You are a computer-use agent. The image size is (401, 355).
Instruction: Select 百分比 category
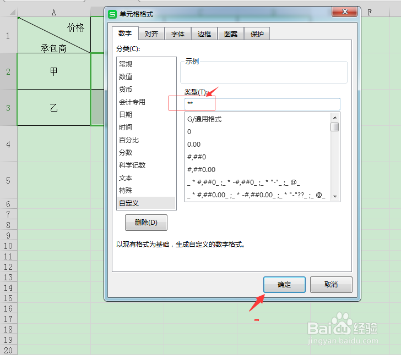click(147, 140)
